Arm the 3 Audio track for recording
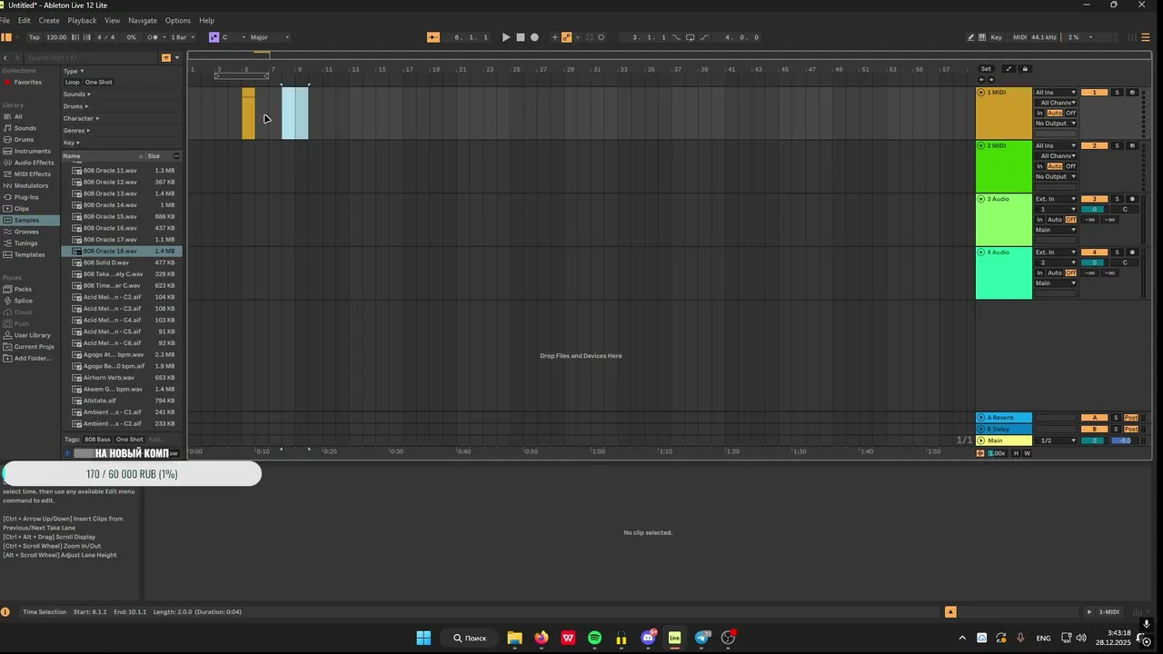 1132,199
